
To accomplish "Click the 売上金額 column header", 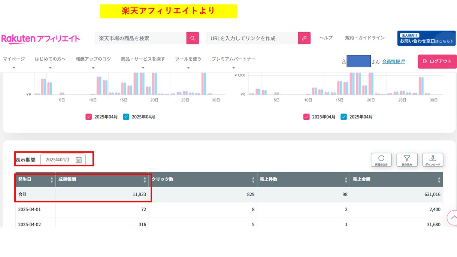I will click(397, 180).
